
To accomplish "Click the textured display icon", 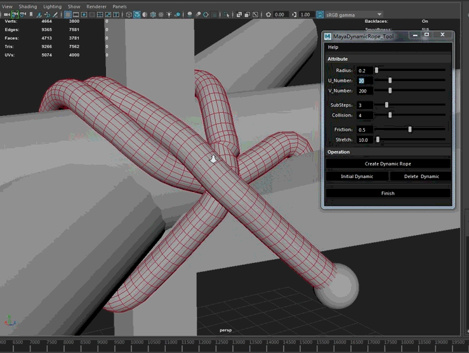I will 161,15.
